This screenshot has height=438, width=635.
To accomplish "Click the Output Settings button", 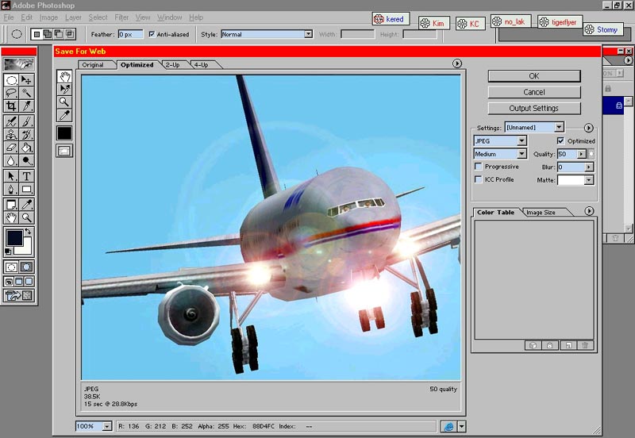I will (534, 108).
